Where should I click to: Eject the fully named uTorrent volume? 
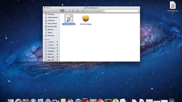point(57,48)
